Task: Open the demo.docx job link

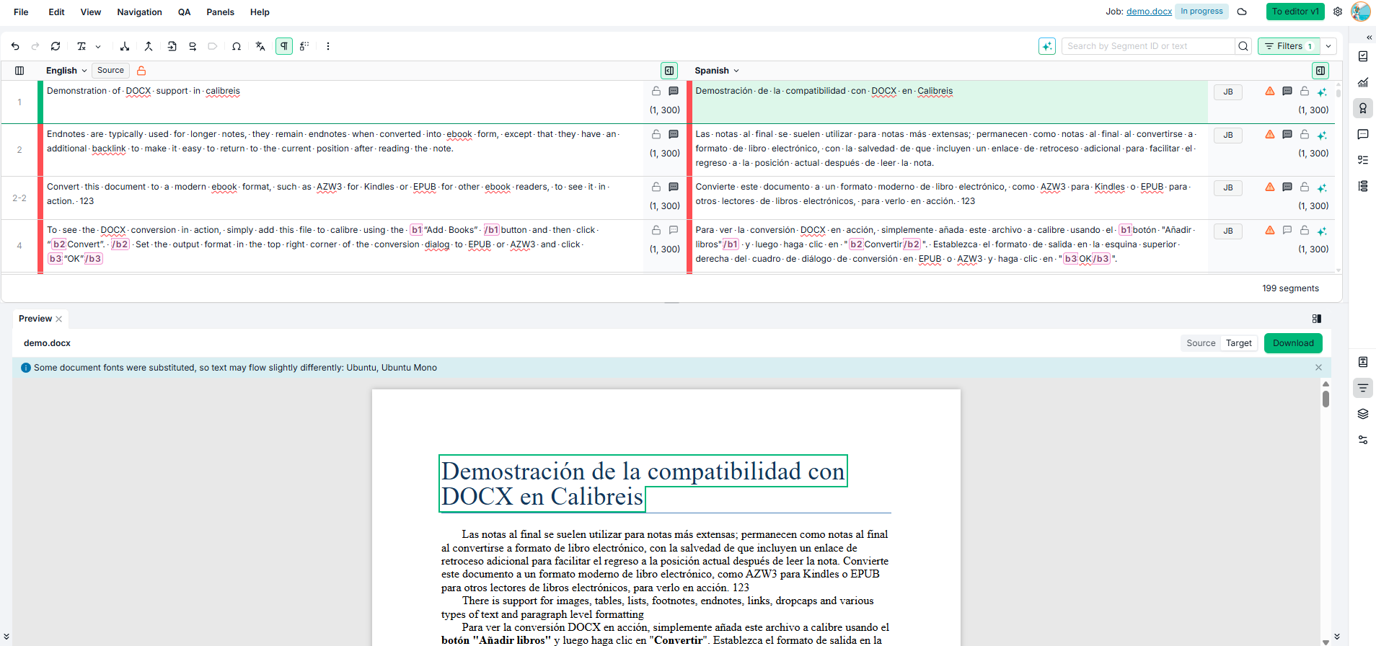Action: click(x=1149, y=12)
